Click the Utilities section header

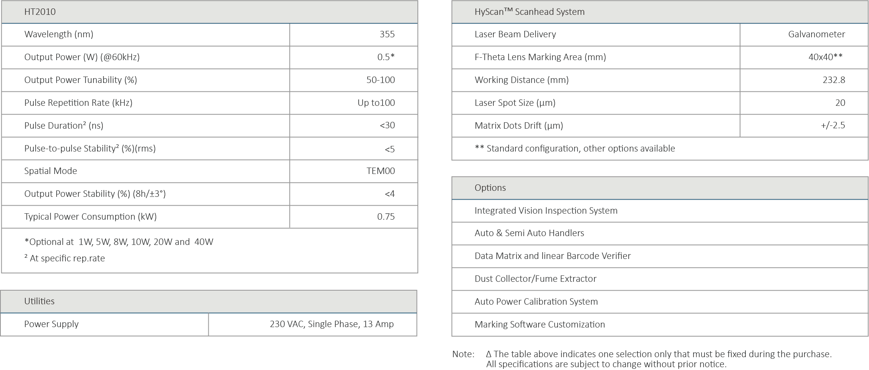click(x=39, y=301)
